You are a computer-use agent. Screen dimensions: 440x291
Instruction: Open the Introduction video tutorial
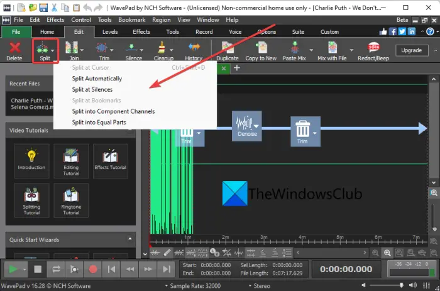(31, 161)
